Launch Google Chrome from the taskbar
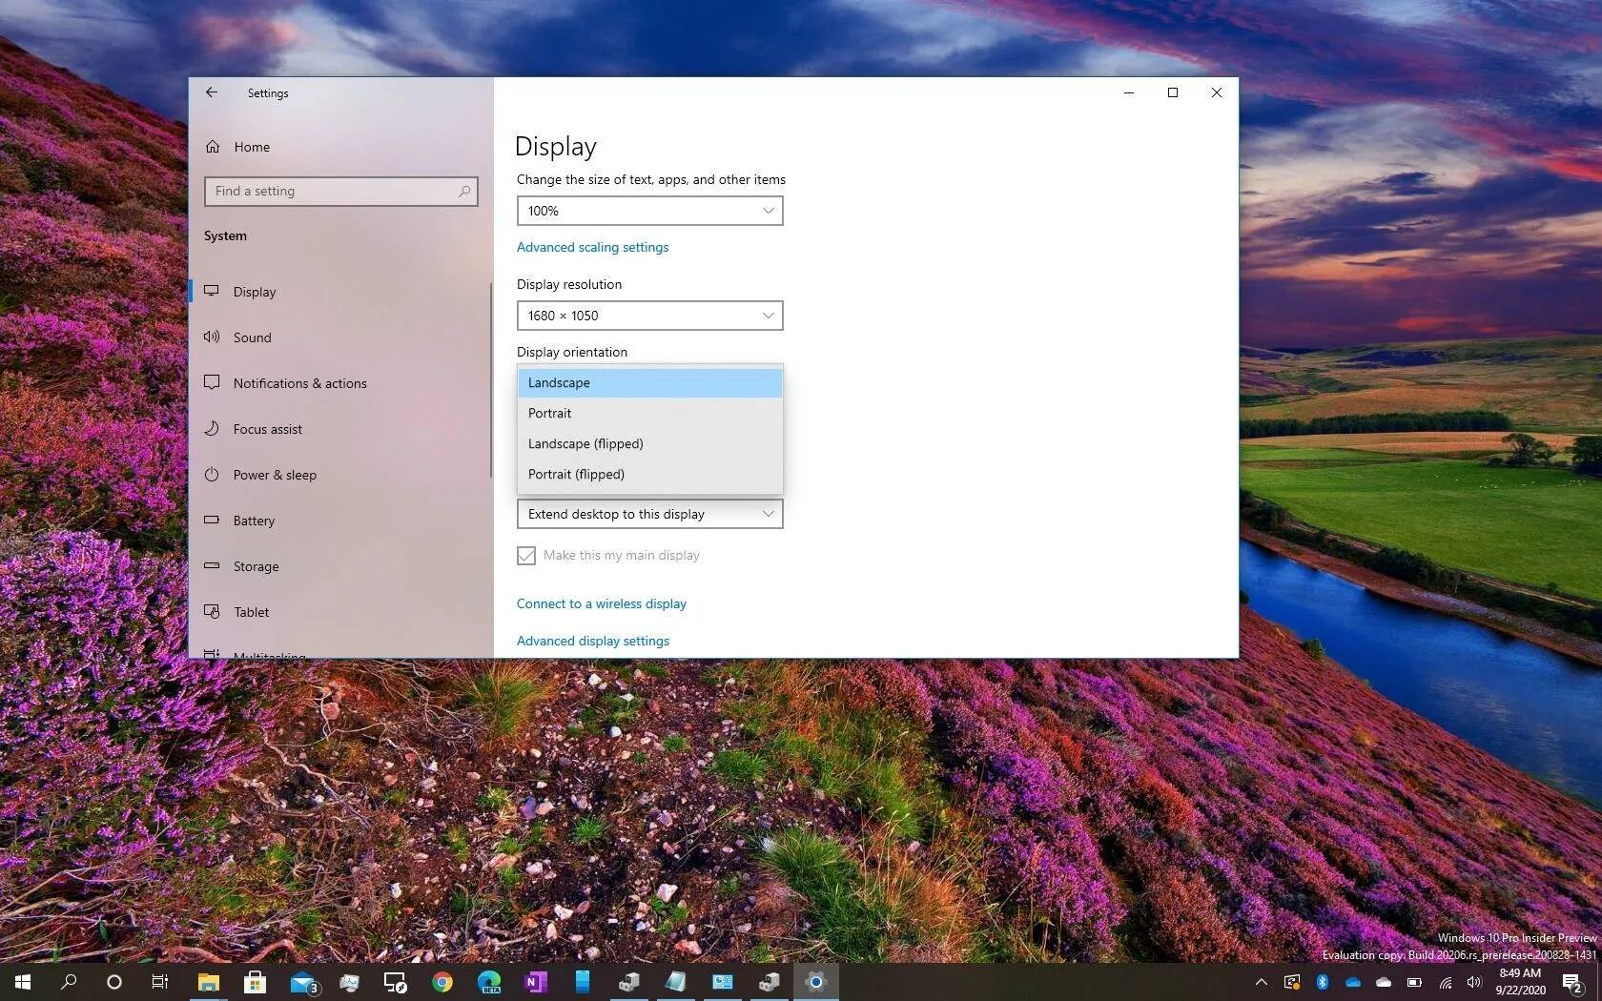This screenshot has width=1602, height=1001. 442,982
